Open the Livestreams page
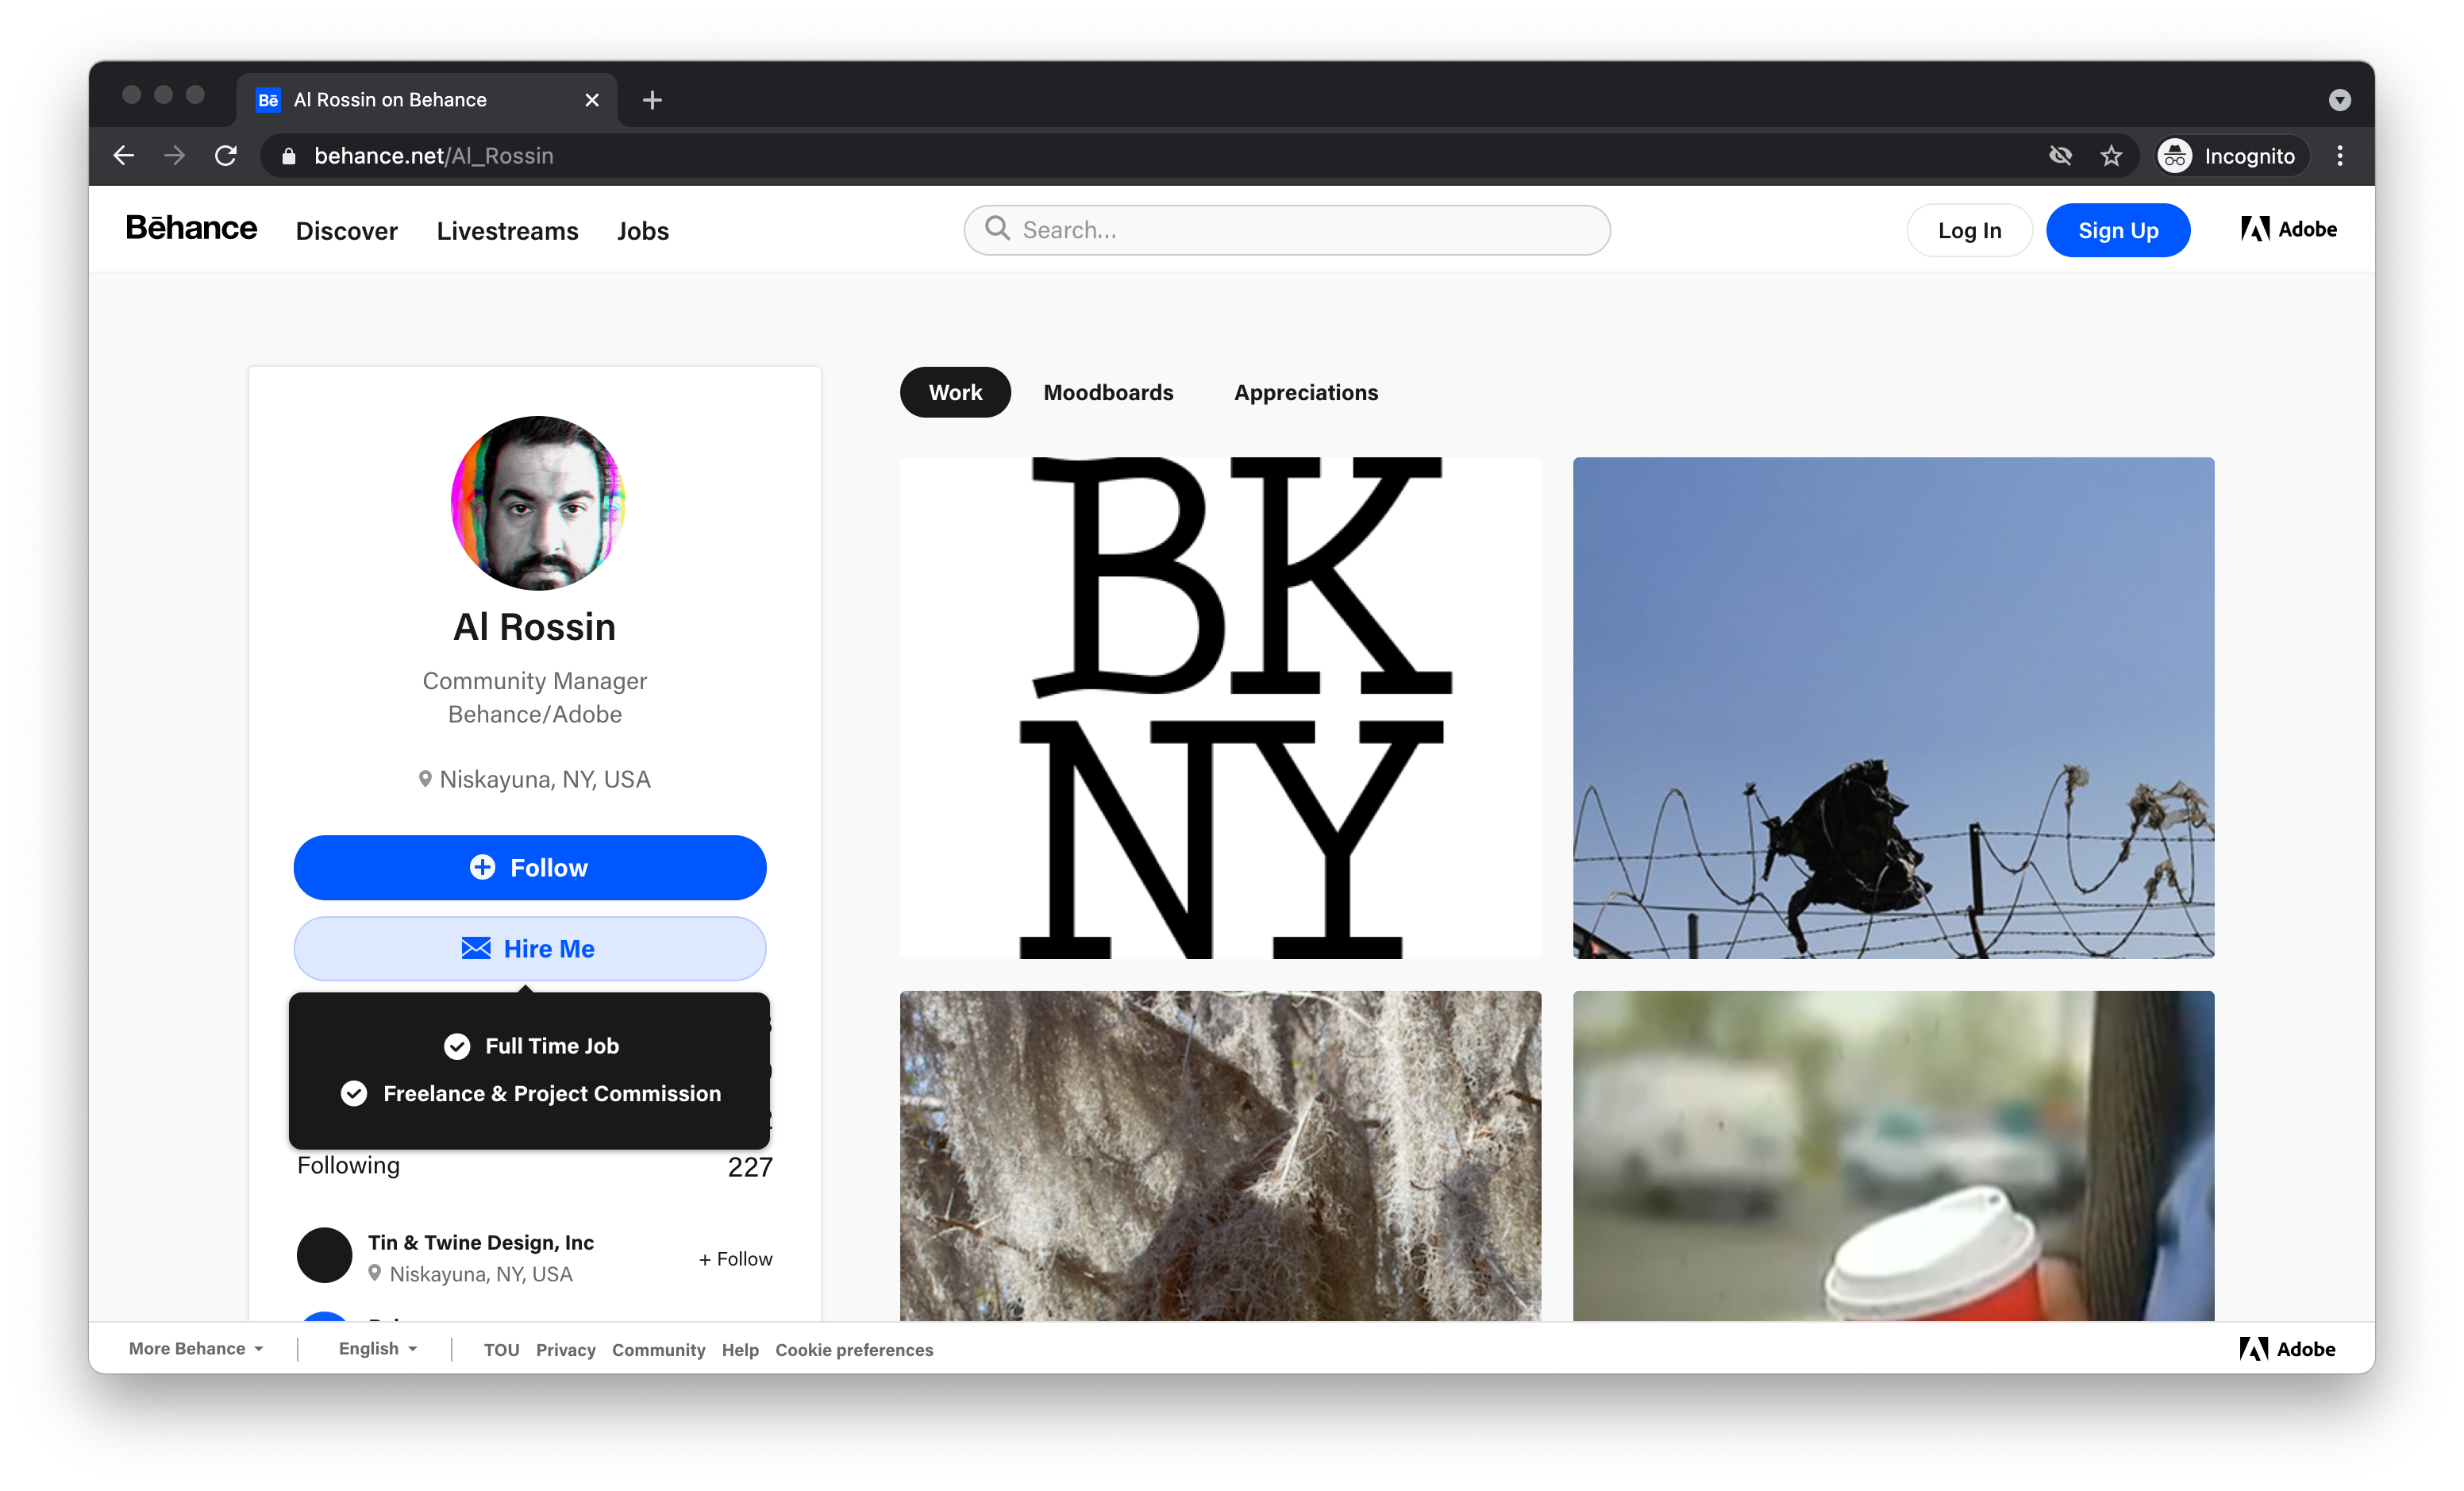Viewport: 2464px width, 1491px height. click(x=507, y=231)
